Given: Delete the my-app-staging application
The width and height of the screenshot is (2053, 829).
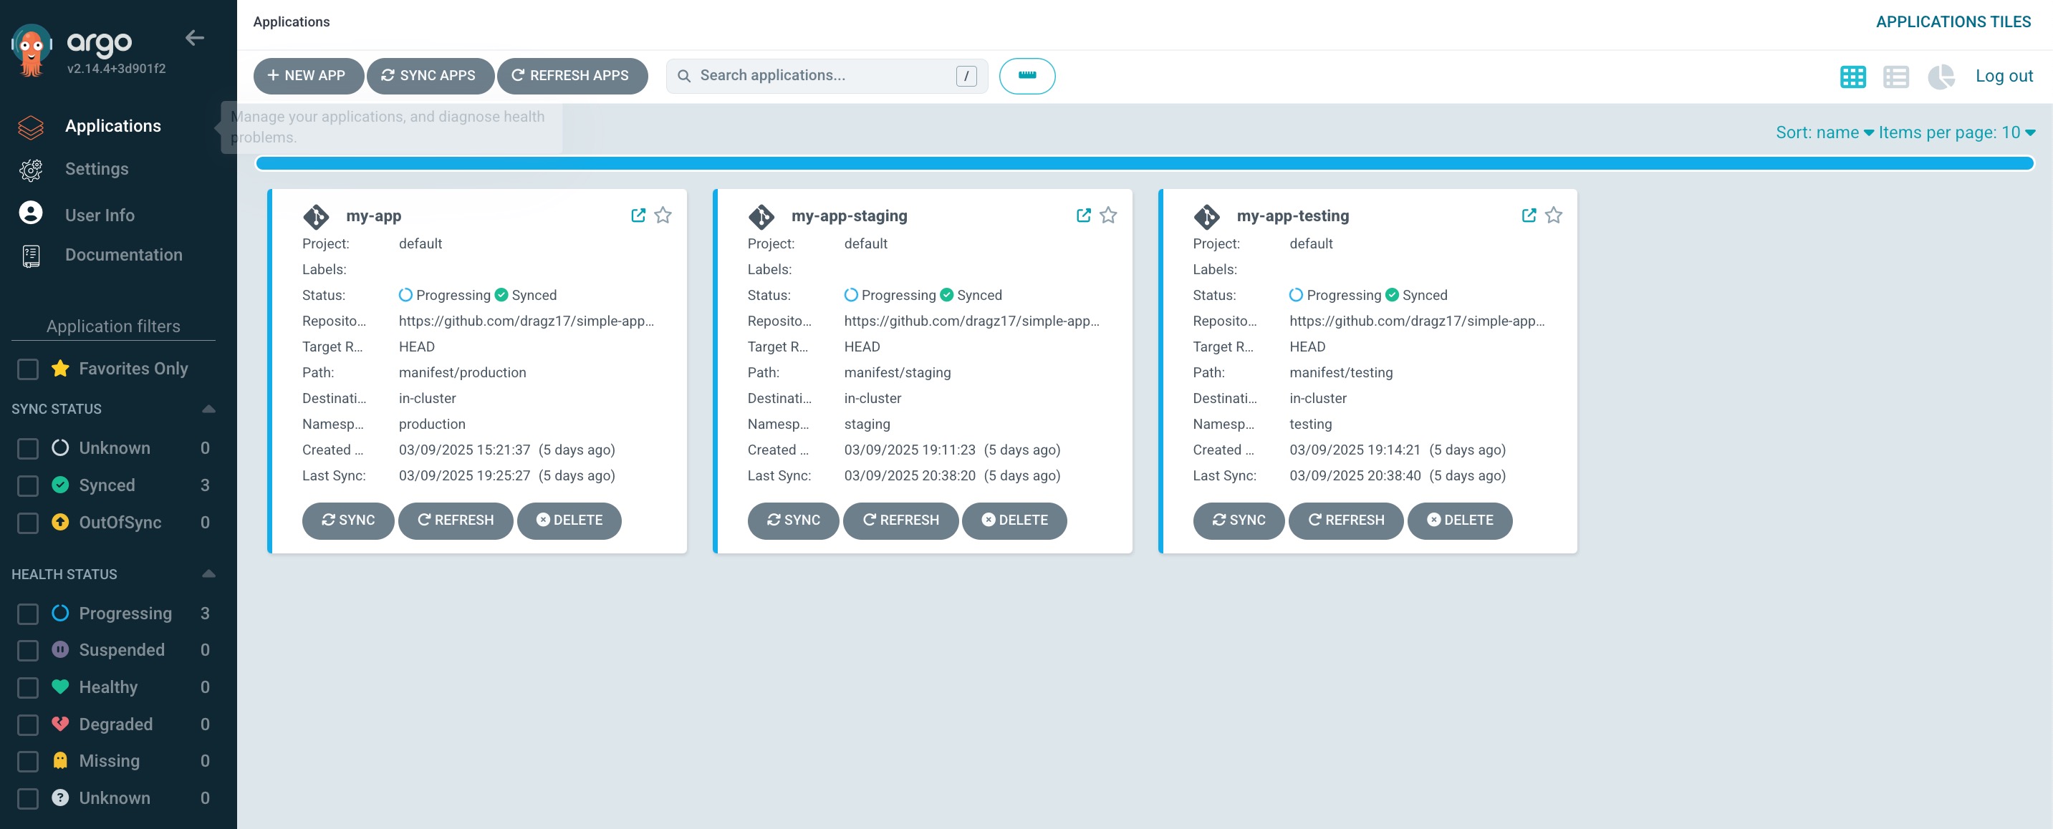Looking at the screenshot, I should pos(1014,520).
